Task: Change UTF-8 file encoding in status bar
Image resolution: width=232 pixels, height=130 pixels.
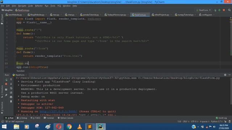Action: 194,121
